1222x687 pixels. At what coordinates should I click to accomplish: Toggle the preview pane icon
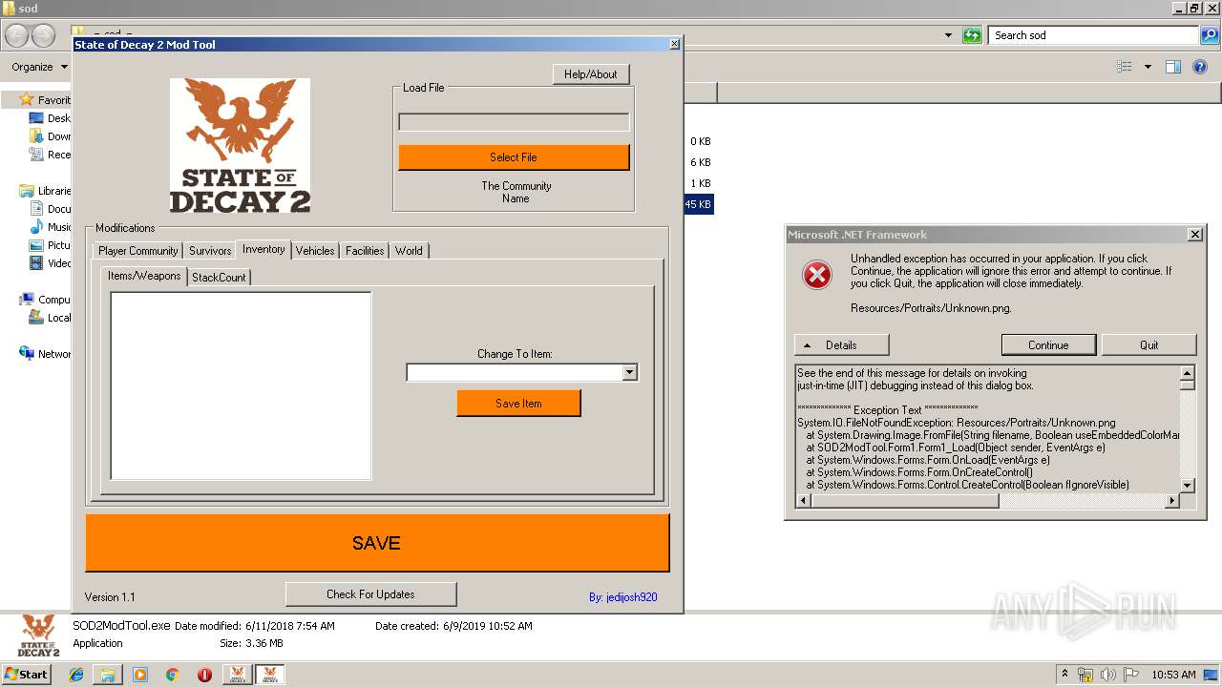[x=1173, y=67]
